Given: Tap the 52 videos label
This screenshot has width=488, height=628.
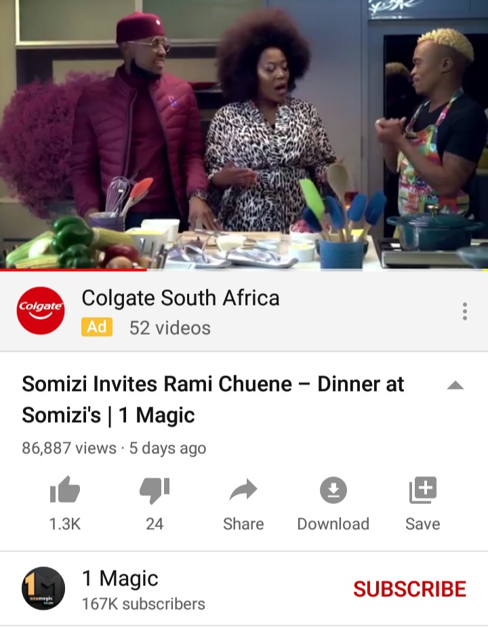Looking at the screenshot, I should pos(170,328).
